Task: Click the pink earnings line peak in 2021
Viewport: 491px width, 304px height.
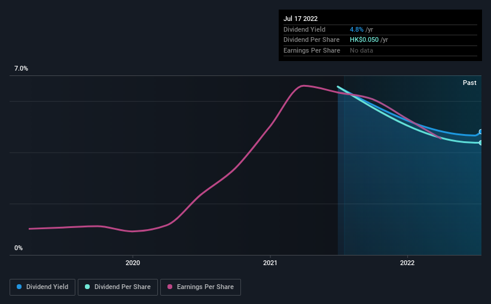Action: (303, 86)
